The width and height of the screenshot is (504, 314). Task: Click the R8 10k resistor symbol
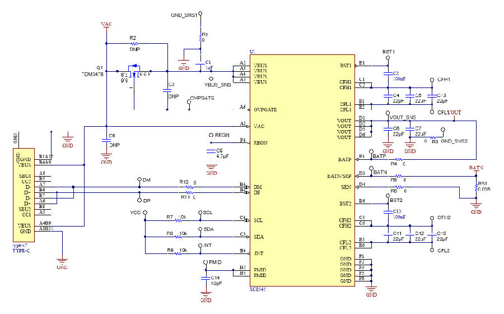tap(179, 237)
